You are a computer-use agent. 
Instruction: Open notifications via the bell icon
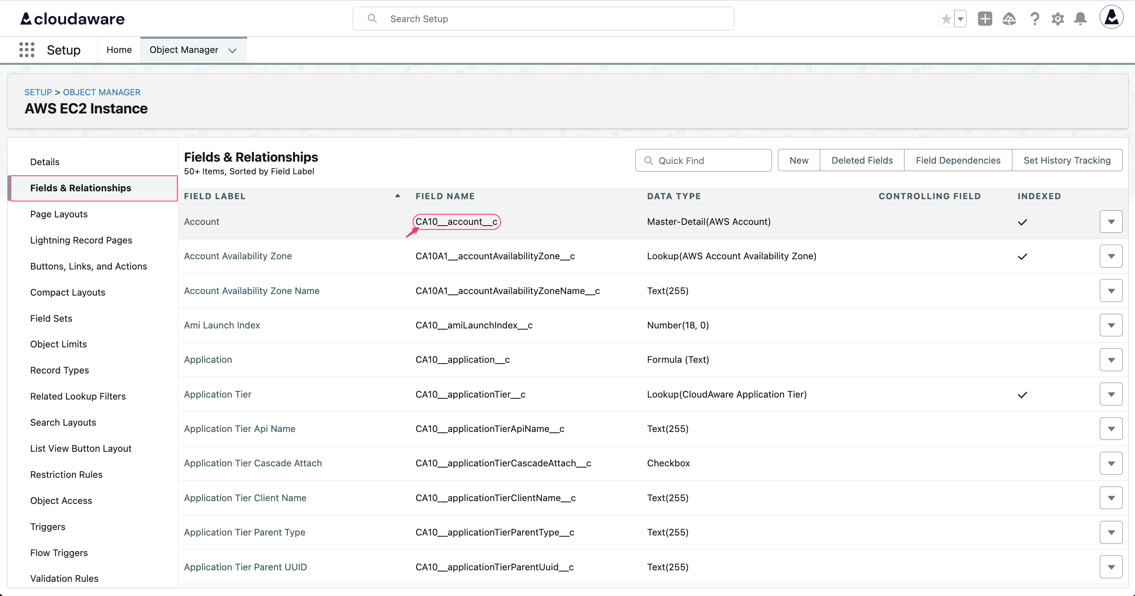pos(1081,19)
